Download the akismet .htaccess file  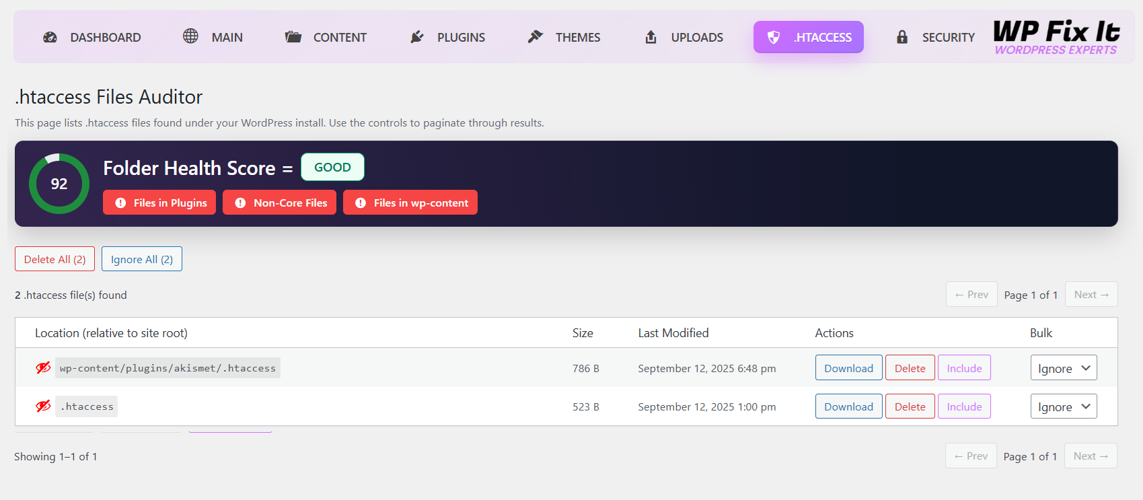[x=848, y=368]
